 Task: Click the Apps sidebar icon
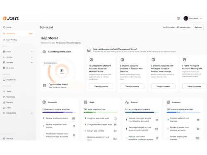tap(4, 52)
